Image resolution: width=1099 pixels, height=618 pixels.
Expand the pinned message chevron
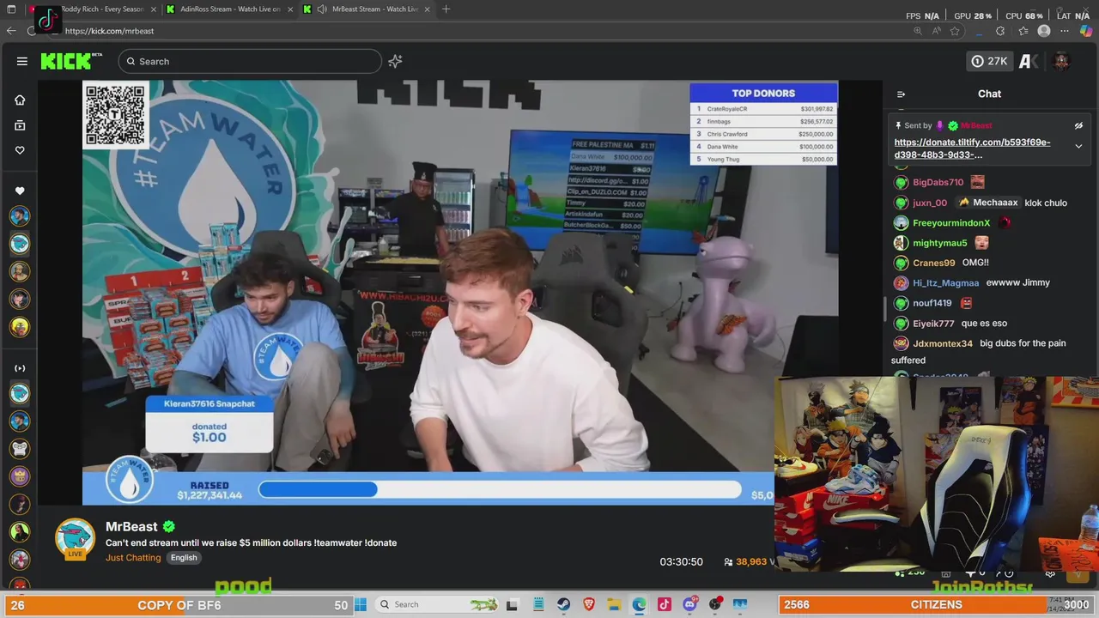pyautogui.click(x=1078, y=146)
